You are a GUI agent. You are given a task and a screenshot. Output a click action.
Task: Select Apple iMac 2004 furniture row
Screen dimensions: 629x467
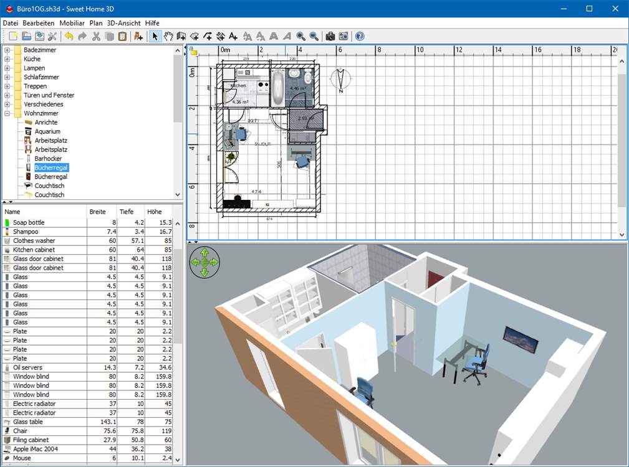pos(88,449)
